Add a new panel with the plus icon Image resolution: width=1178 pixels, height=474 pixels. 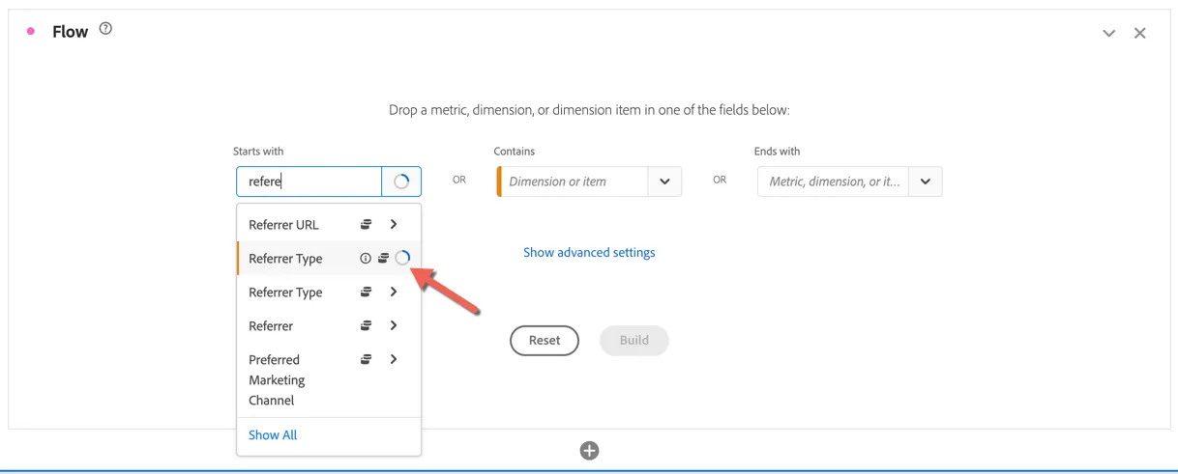(589, 451)
